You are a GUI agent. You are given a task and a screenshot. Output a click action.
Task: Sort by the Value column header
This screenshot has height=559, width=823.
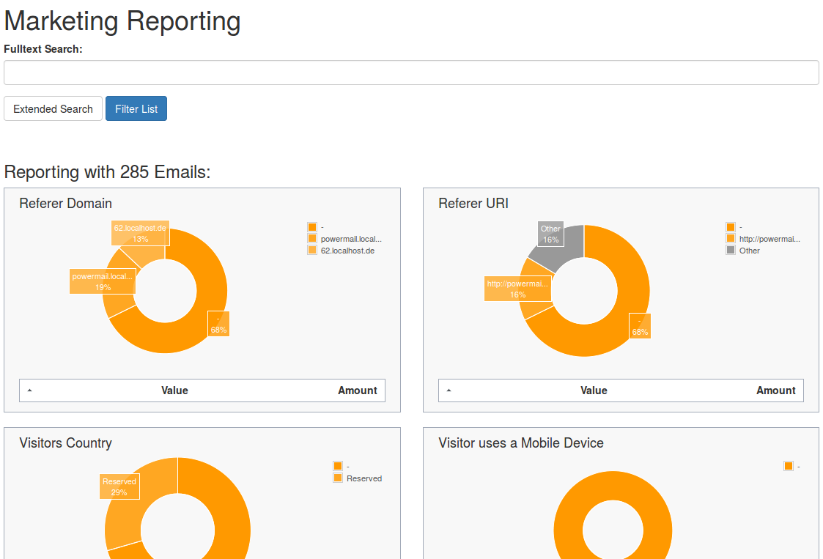pyautogui.click(x=174, y=390)
